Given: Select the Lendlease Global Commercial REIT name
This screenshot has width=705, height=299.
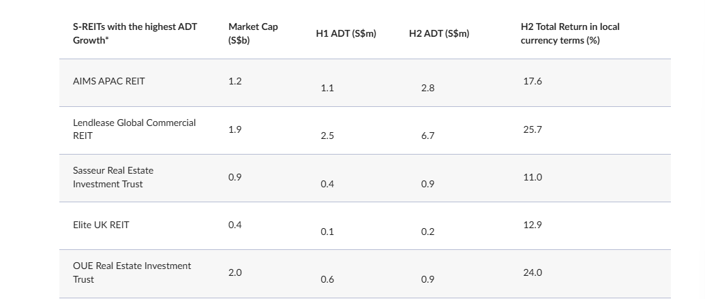Looking at the screenshot, I should (134, 129).
